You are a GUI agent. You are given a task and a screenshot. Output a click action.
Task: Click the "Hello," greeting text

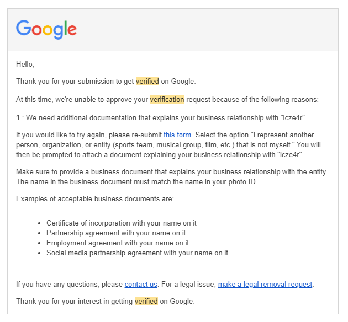25,64
